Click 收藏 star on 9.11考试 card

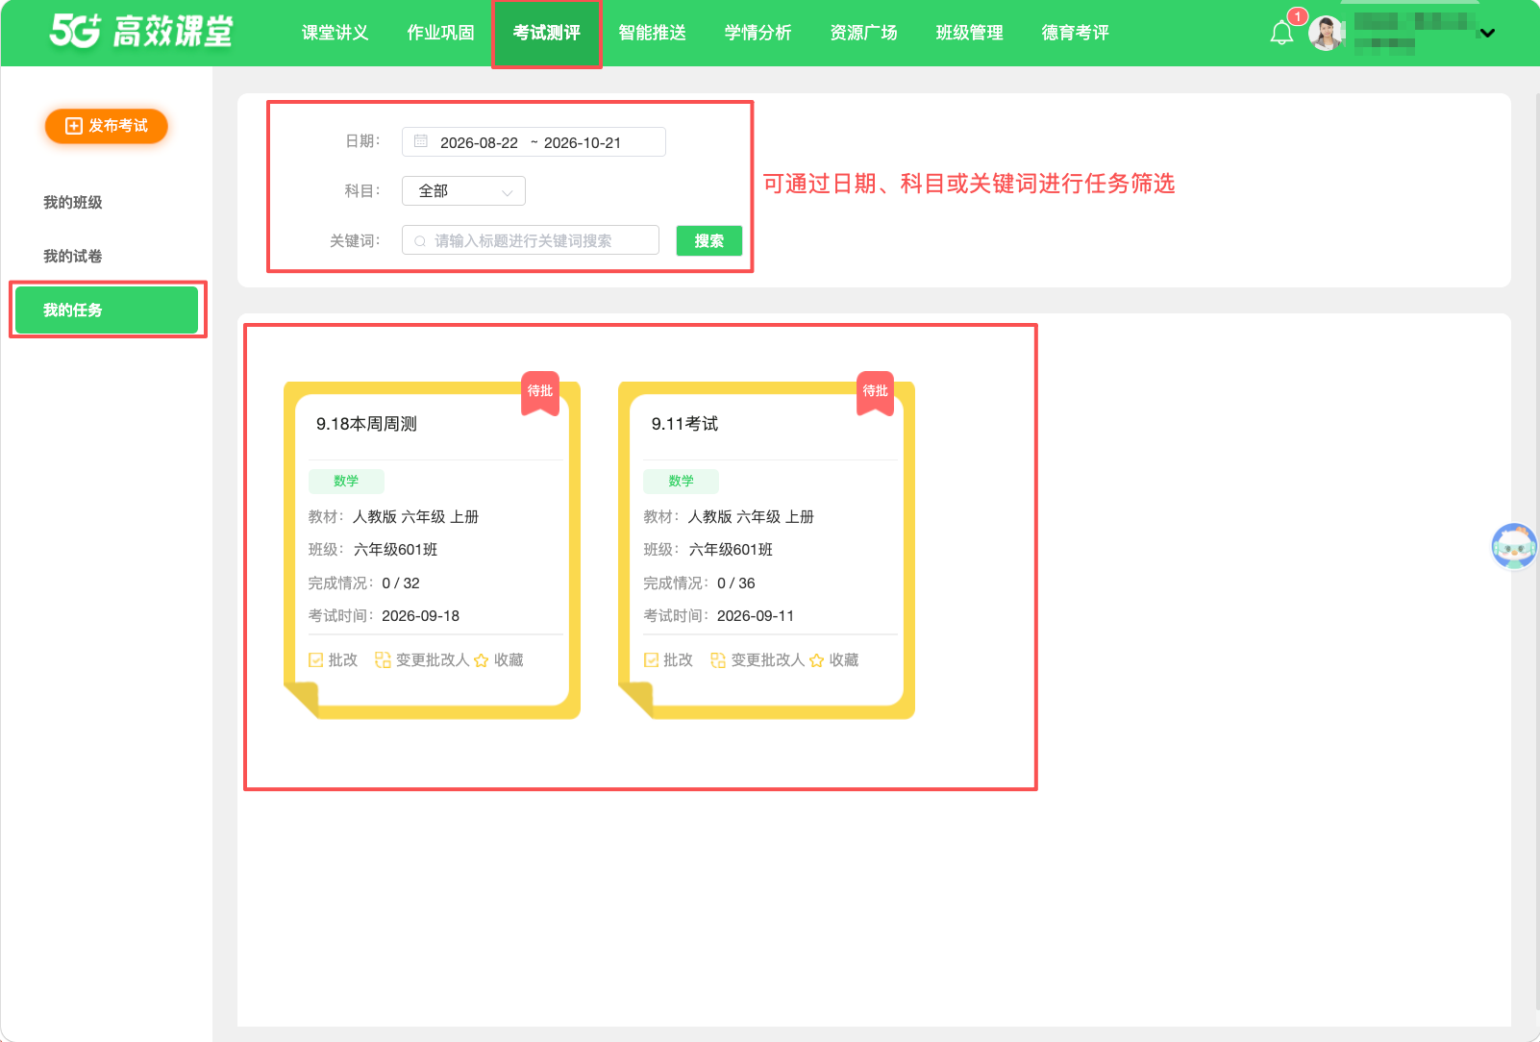pos(817,660)
